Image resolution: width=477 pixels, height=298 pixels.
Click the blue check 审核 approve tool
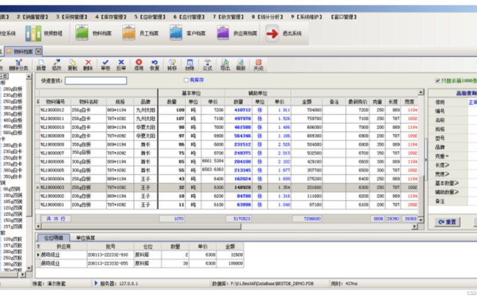(x=106, y=66)
